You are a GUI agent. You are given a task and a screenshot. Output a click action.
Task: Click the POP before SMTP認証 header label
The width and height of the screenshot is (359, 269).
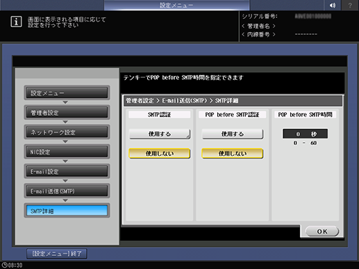[x=232, y=114]
